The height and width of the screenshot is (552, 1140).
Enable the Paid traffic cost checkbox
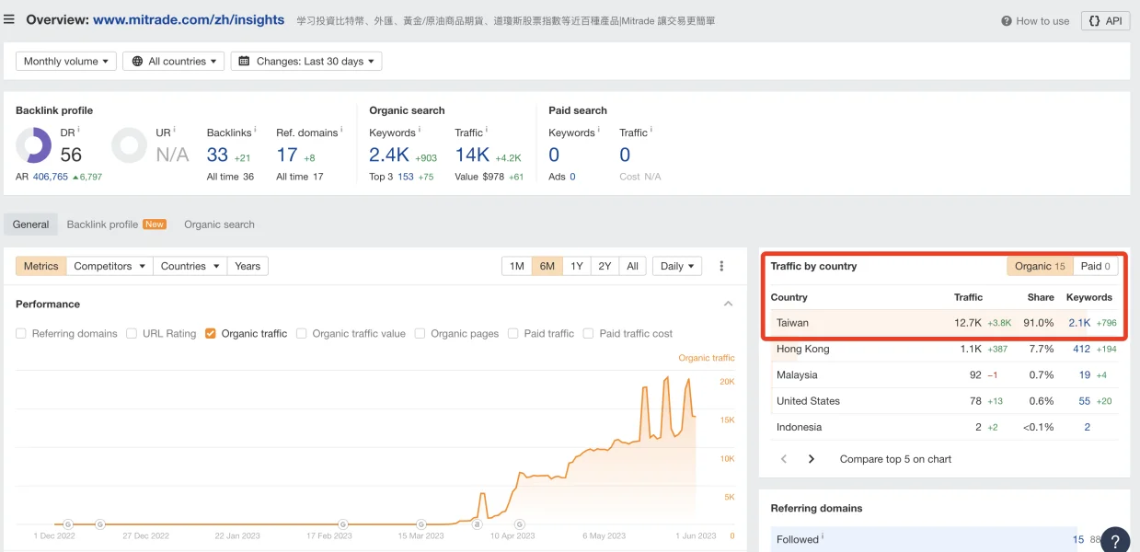588,334
